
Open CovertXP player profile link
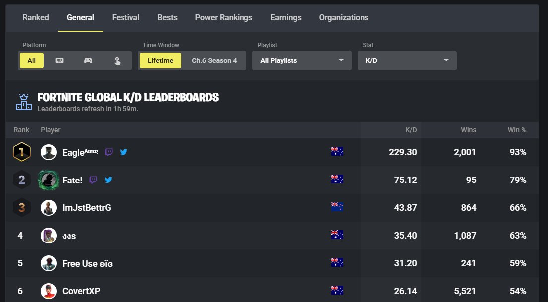[81, 291]
